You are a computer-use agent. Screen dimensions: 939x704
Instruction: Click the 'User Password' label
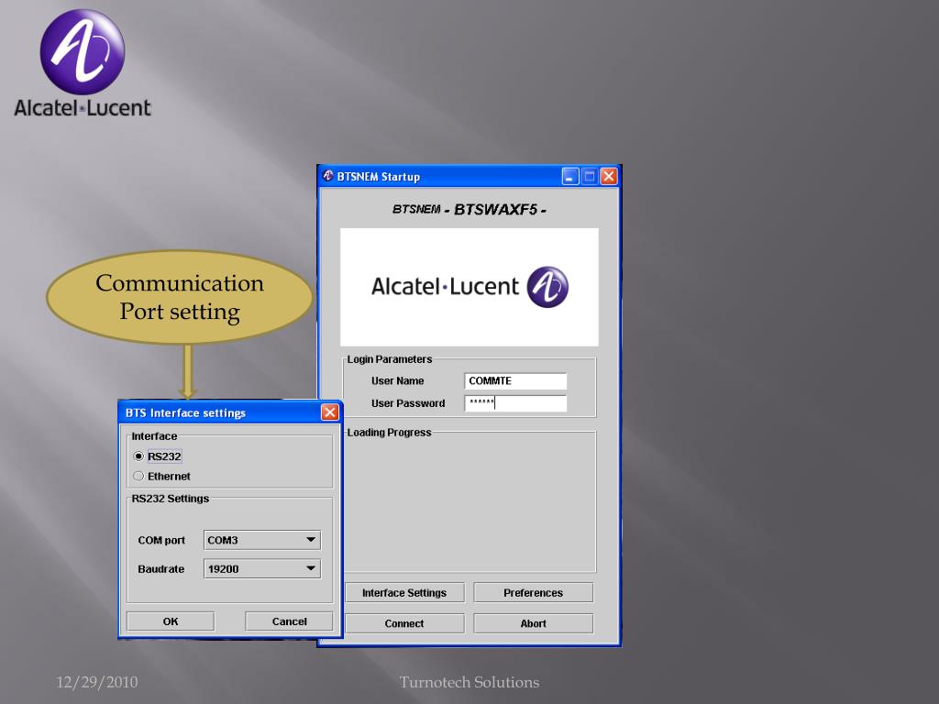pyautogui.click(x=408, y=403)
